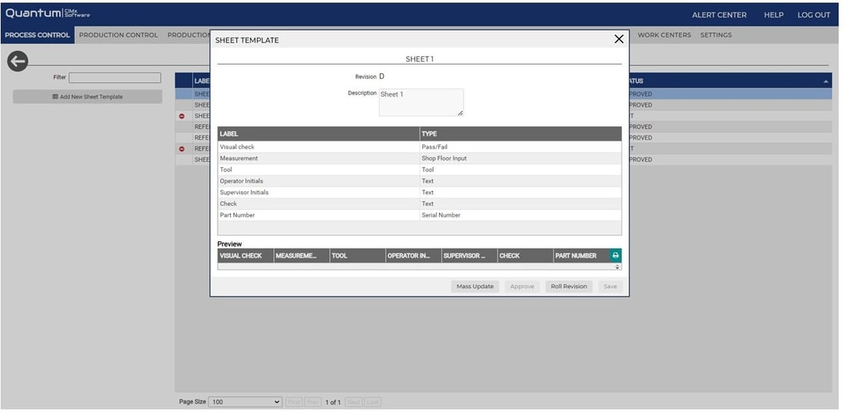846x412 pixels.
Task: Click the Preview grid scroll stepper
Action: click(618, 267)
